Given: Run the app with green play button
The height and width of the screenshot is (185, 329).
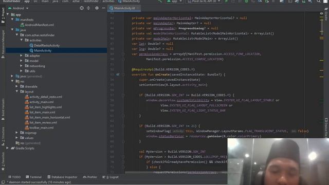Looking at the screenshot, I should coord(226,1).
